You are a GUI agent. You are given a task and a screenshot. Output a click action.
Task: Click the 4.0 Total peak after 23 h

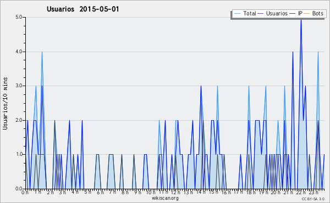point(318,53)
